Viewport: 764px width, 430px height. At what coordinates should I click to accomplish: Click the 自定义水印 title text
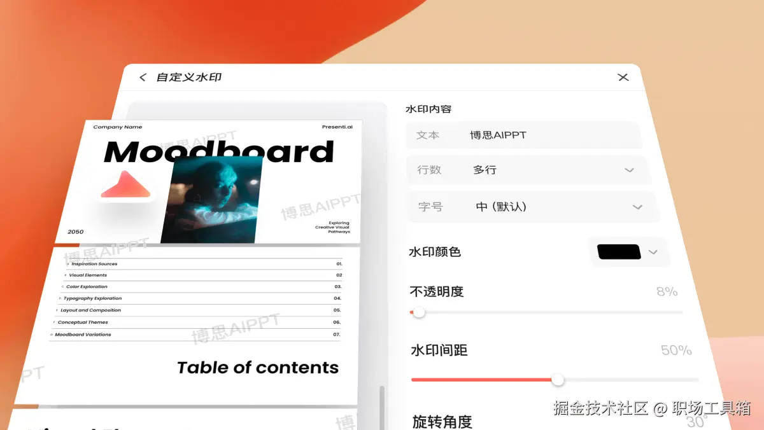point(188,77)
